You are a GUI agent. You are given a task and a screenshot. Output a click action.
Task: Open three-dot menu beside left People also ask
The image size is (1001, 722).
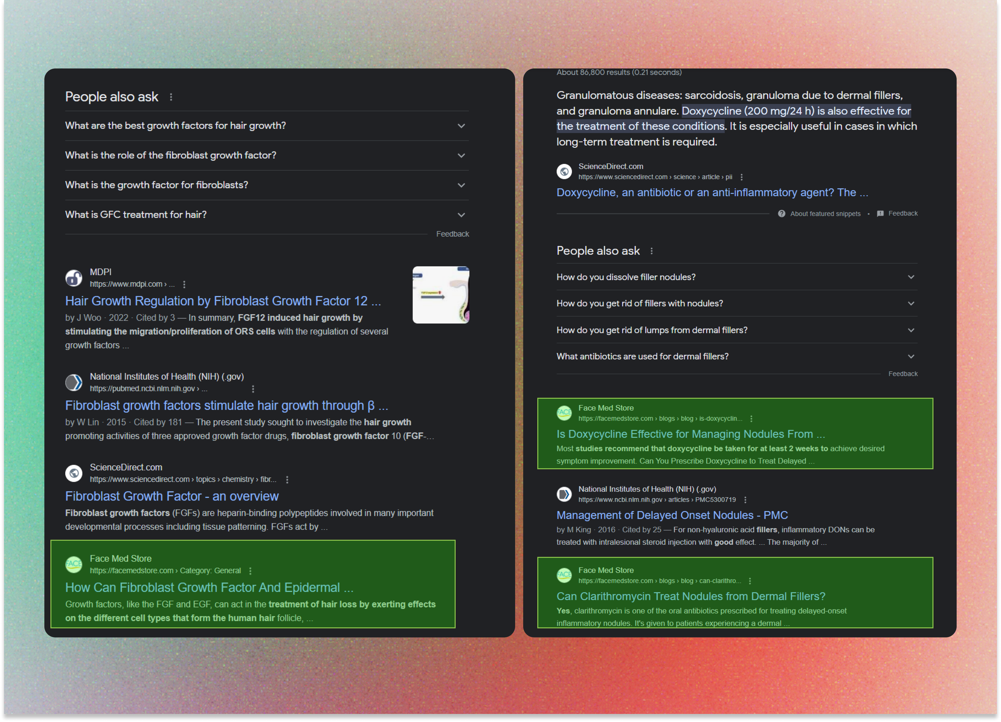171,97
